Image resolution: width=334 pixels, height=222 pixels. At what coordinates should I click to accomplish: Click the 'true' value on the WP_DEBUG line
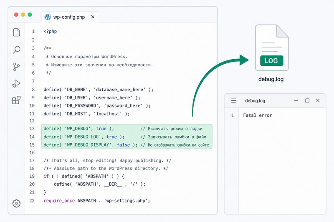(101, 129)
